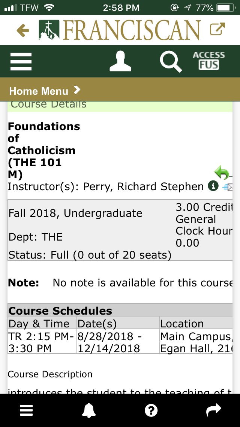Image resolution: width=240 pixels, height=427 pixels.
Task: Open the bottom bar list menu
Action: pyautogui.click(x=26, y=410)
